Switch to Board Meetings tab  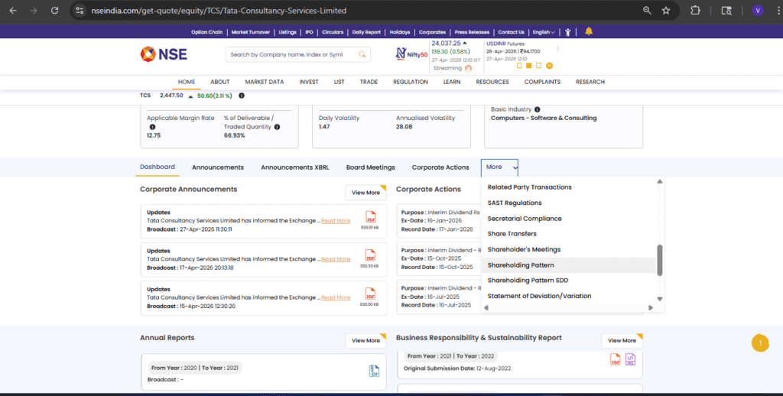(371, 167)
